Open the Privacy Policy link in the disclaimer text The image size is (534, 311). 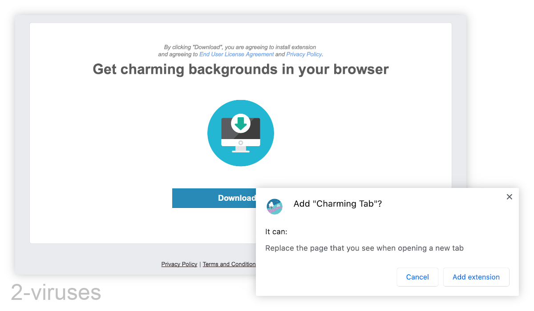(304, 54)
